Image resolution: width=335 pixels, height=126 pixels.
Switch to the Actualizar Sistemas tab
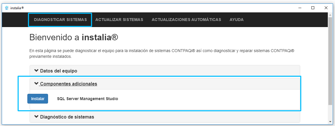tap(119, 20)
